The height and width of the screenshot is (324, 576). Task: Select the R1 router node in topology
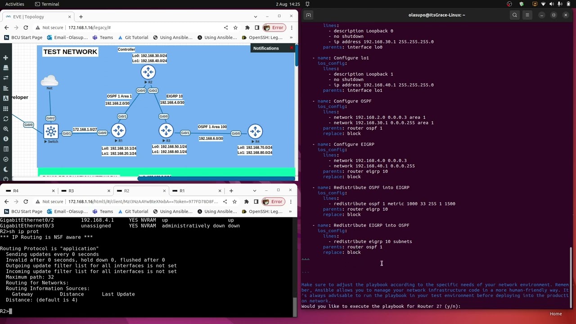point(118,131)
